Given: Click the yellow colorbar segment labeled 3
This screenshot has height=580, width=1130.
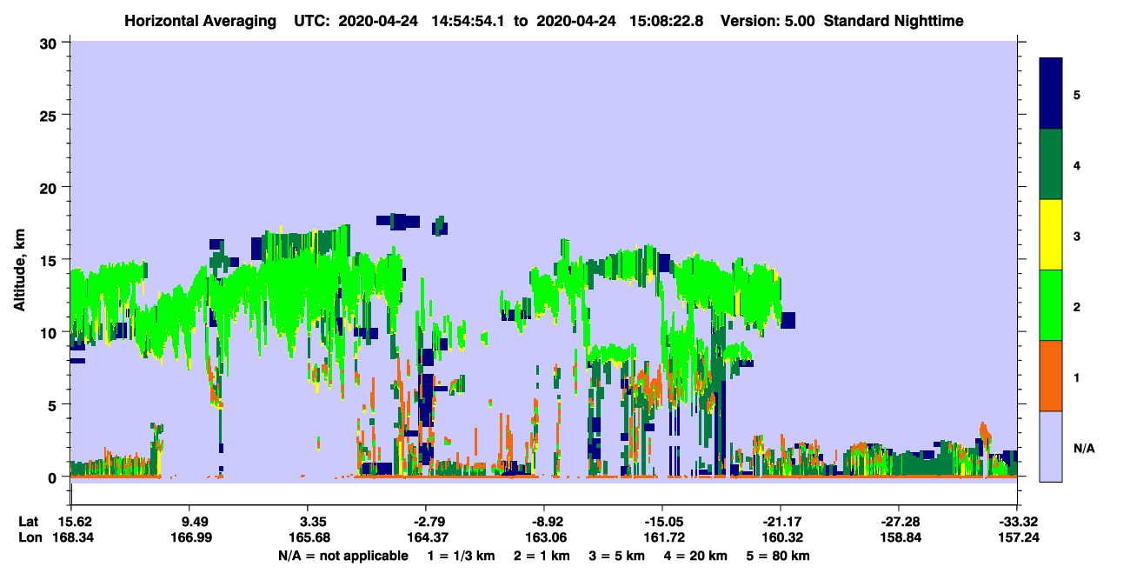Looking at the screenshot, I should click(1051, 235).
